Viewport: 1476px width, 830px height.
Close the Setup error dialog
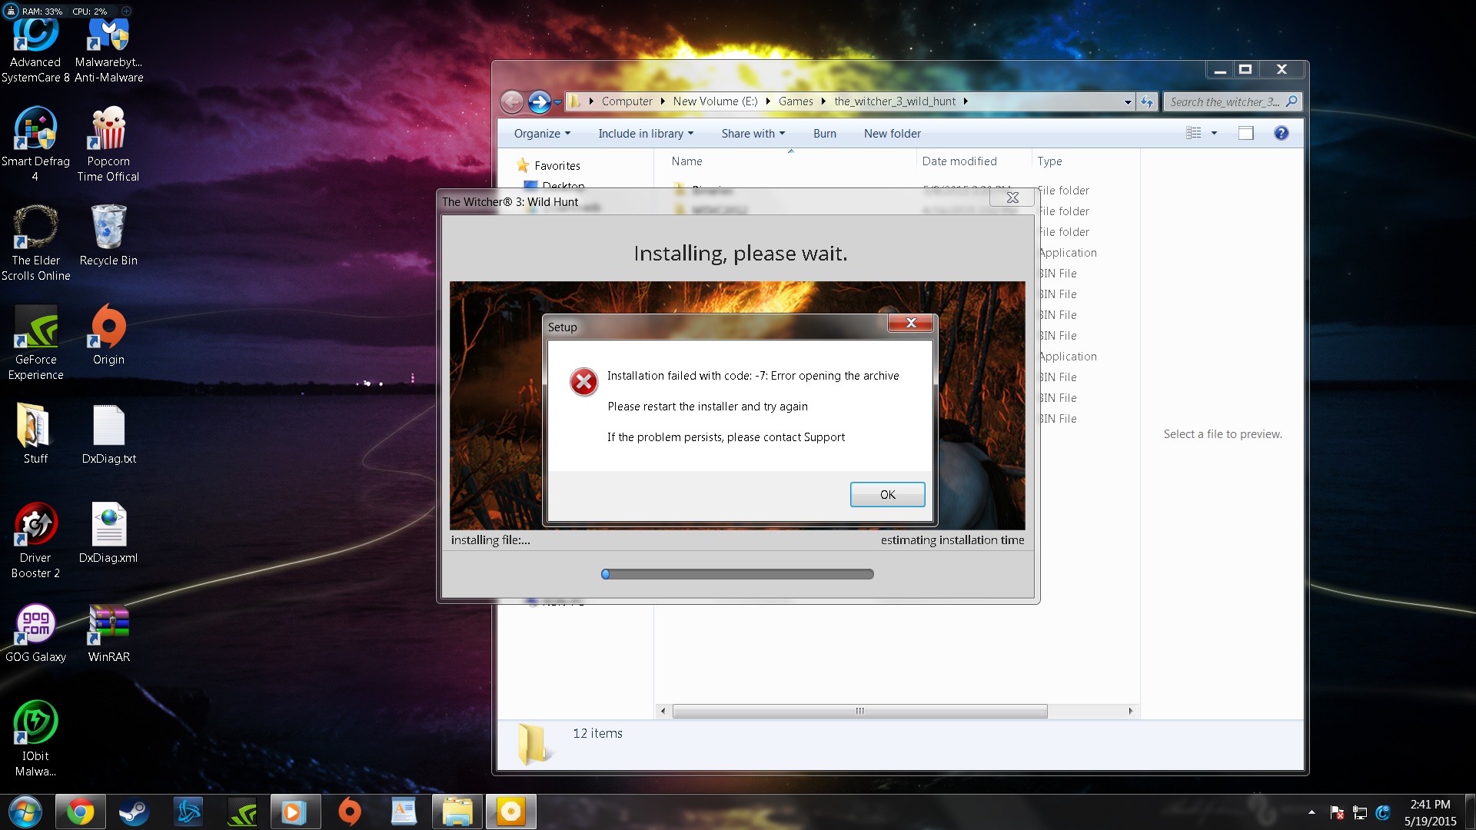(910, 323)
